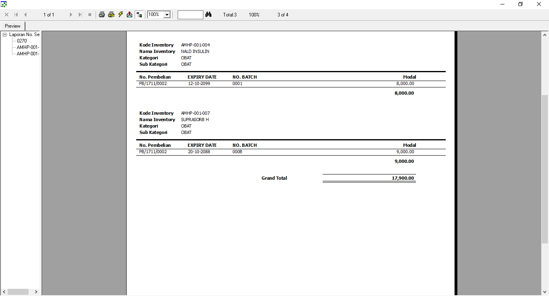Click report scroll up arrow

pos(545,35)
